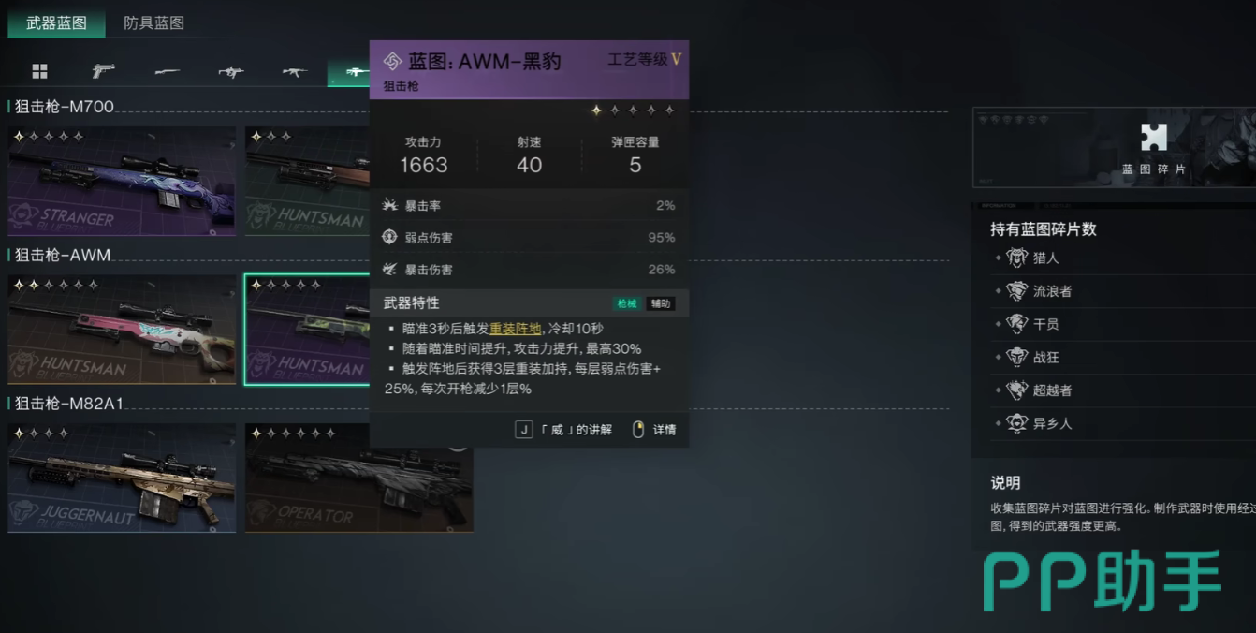The image size is (1256, 633).
Task: Open the blueprint fragments puzzle icon
Action: point(1154,138)
